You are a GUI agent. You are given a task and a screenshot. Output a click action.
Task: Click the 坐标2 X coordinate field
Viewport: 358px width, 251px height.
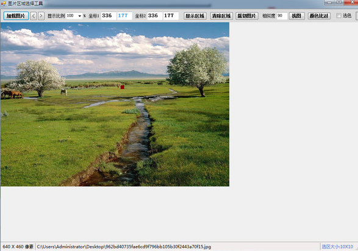155,16
